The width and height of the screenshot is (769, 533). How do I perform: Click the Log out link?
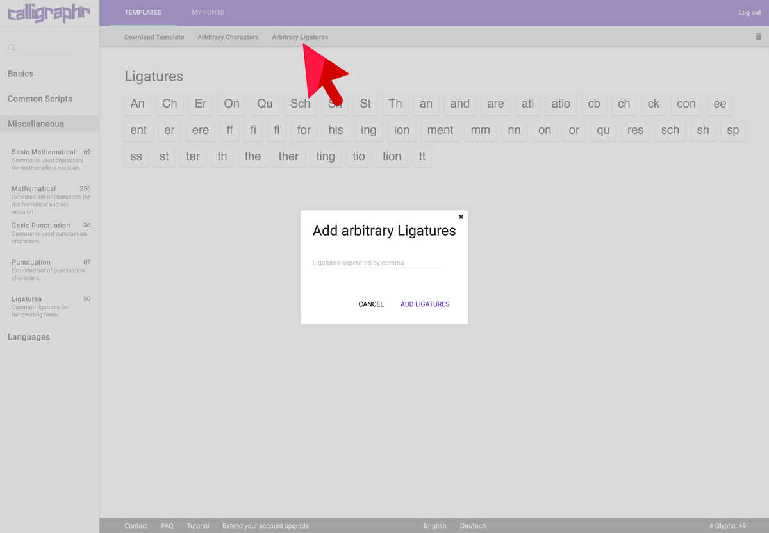point(749,12)
